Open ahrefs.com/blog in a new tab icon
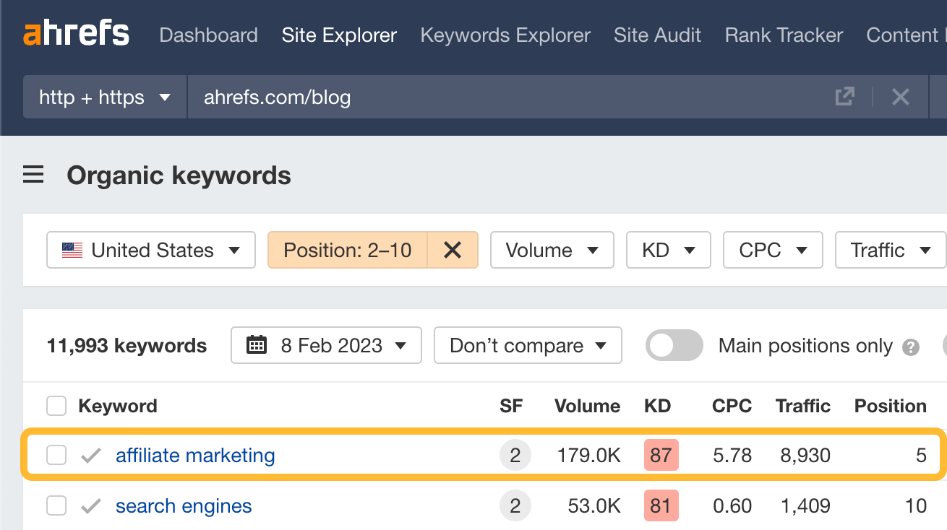 (x=844, y=96)
